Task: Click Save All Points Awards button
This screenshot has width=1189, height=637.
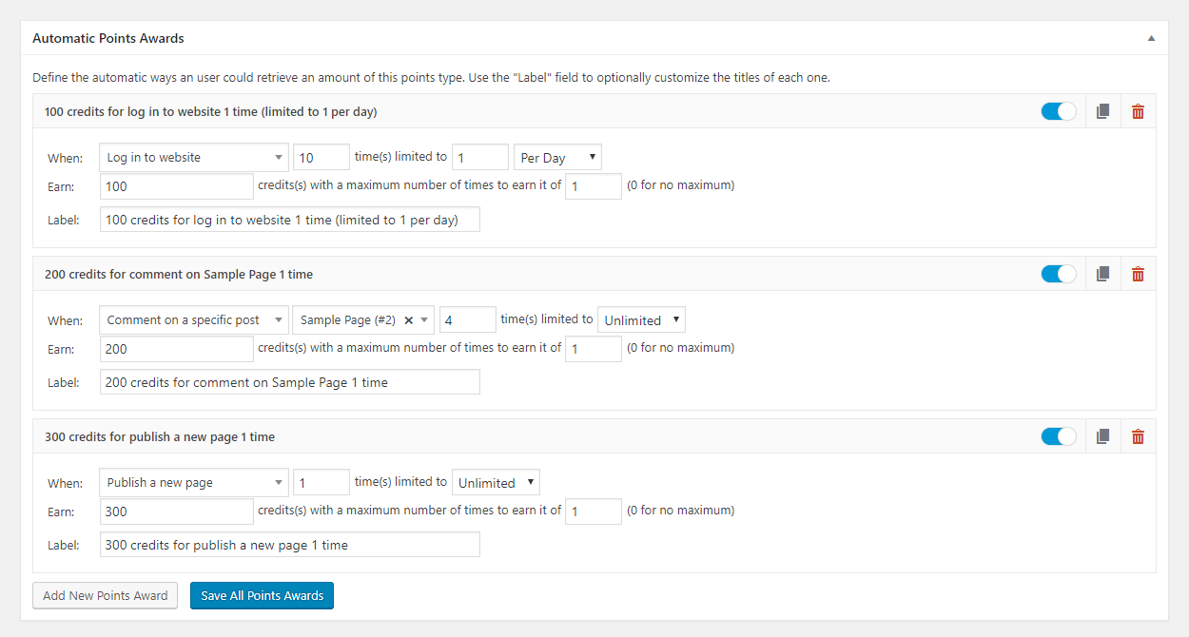Action: pyautogui.click(x=262, y=595)
